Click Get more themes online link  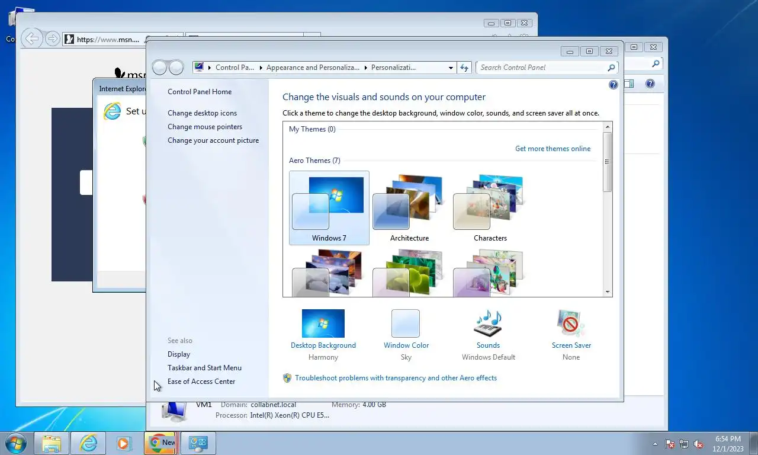553,149
